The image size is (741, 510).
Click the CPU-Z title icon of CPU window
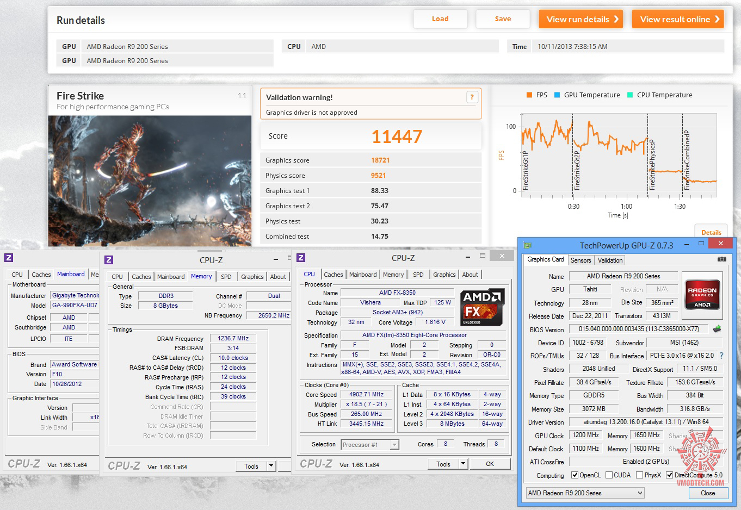pyautogui.click(x=301, y=258)
